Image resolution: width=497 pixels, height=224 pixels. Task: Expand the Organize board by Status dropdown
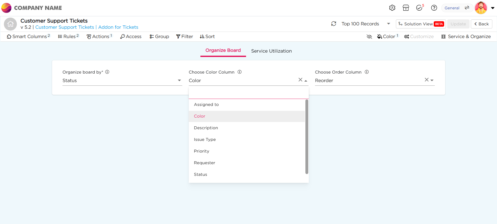click(x=179, y=80)
